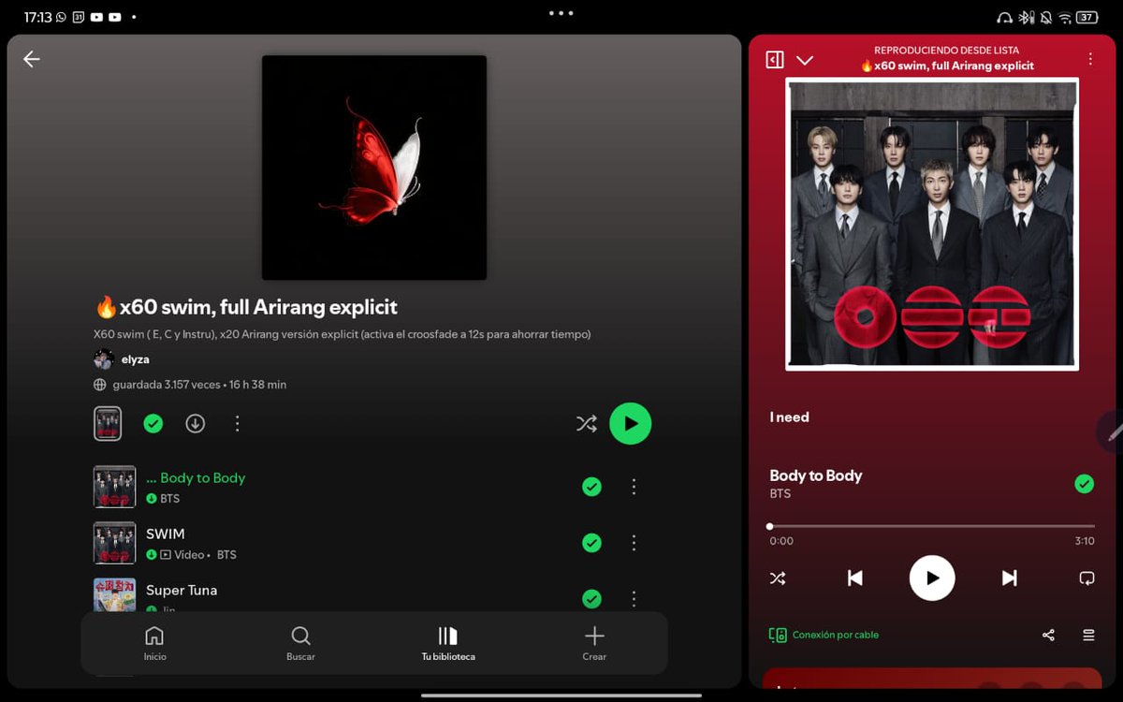Toggle side panel icon in the player
The image size is (1123, 702).
(774, 60)
